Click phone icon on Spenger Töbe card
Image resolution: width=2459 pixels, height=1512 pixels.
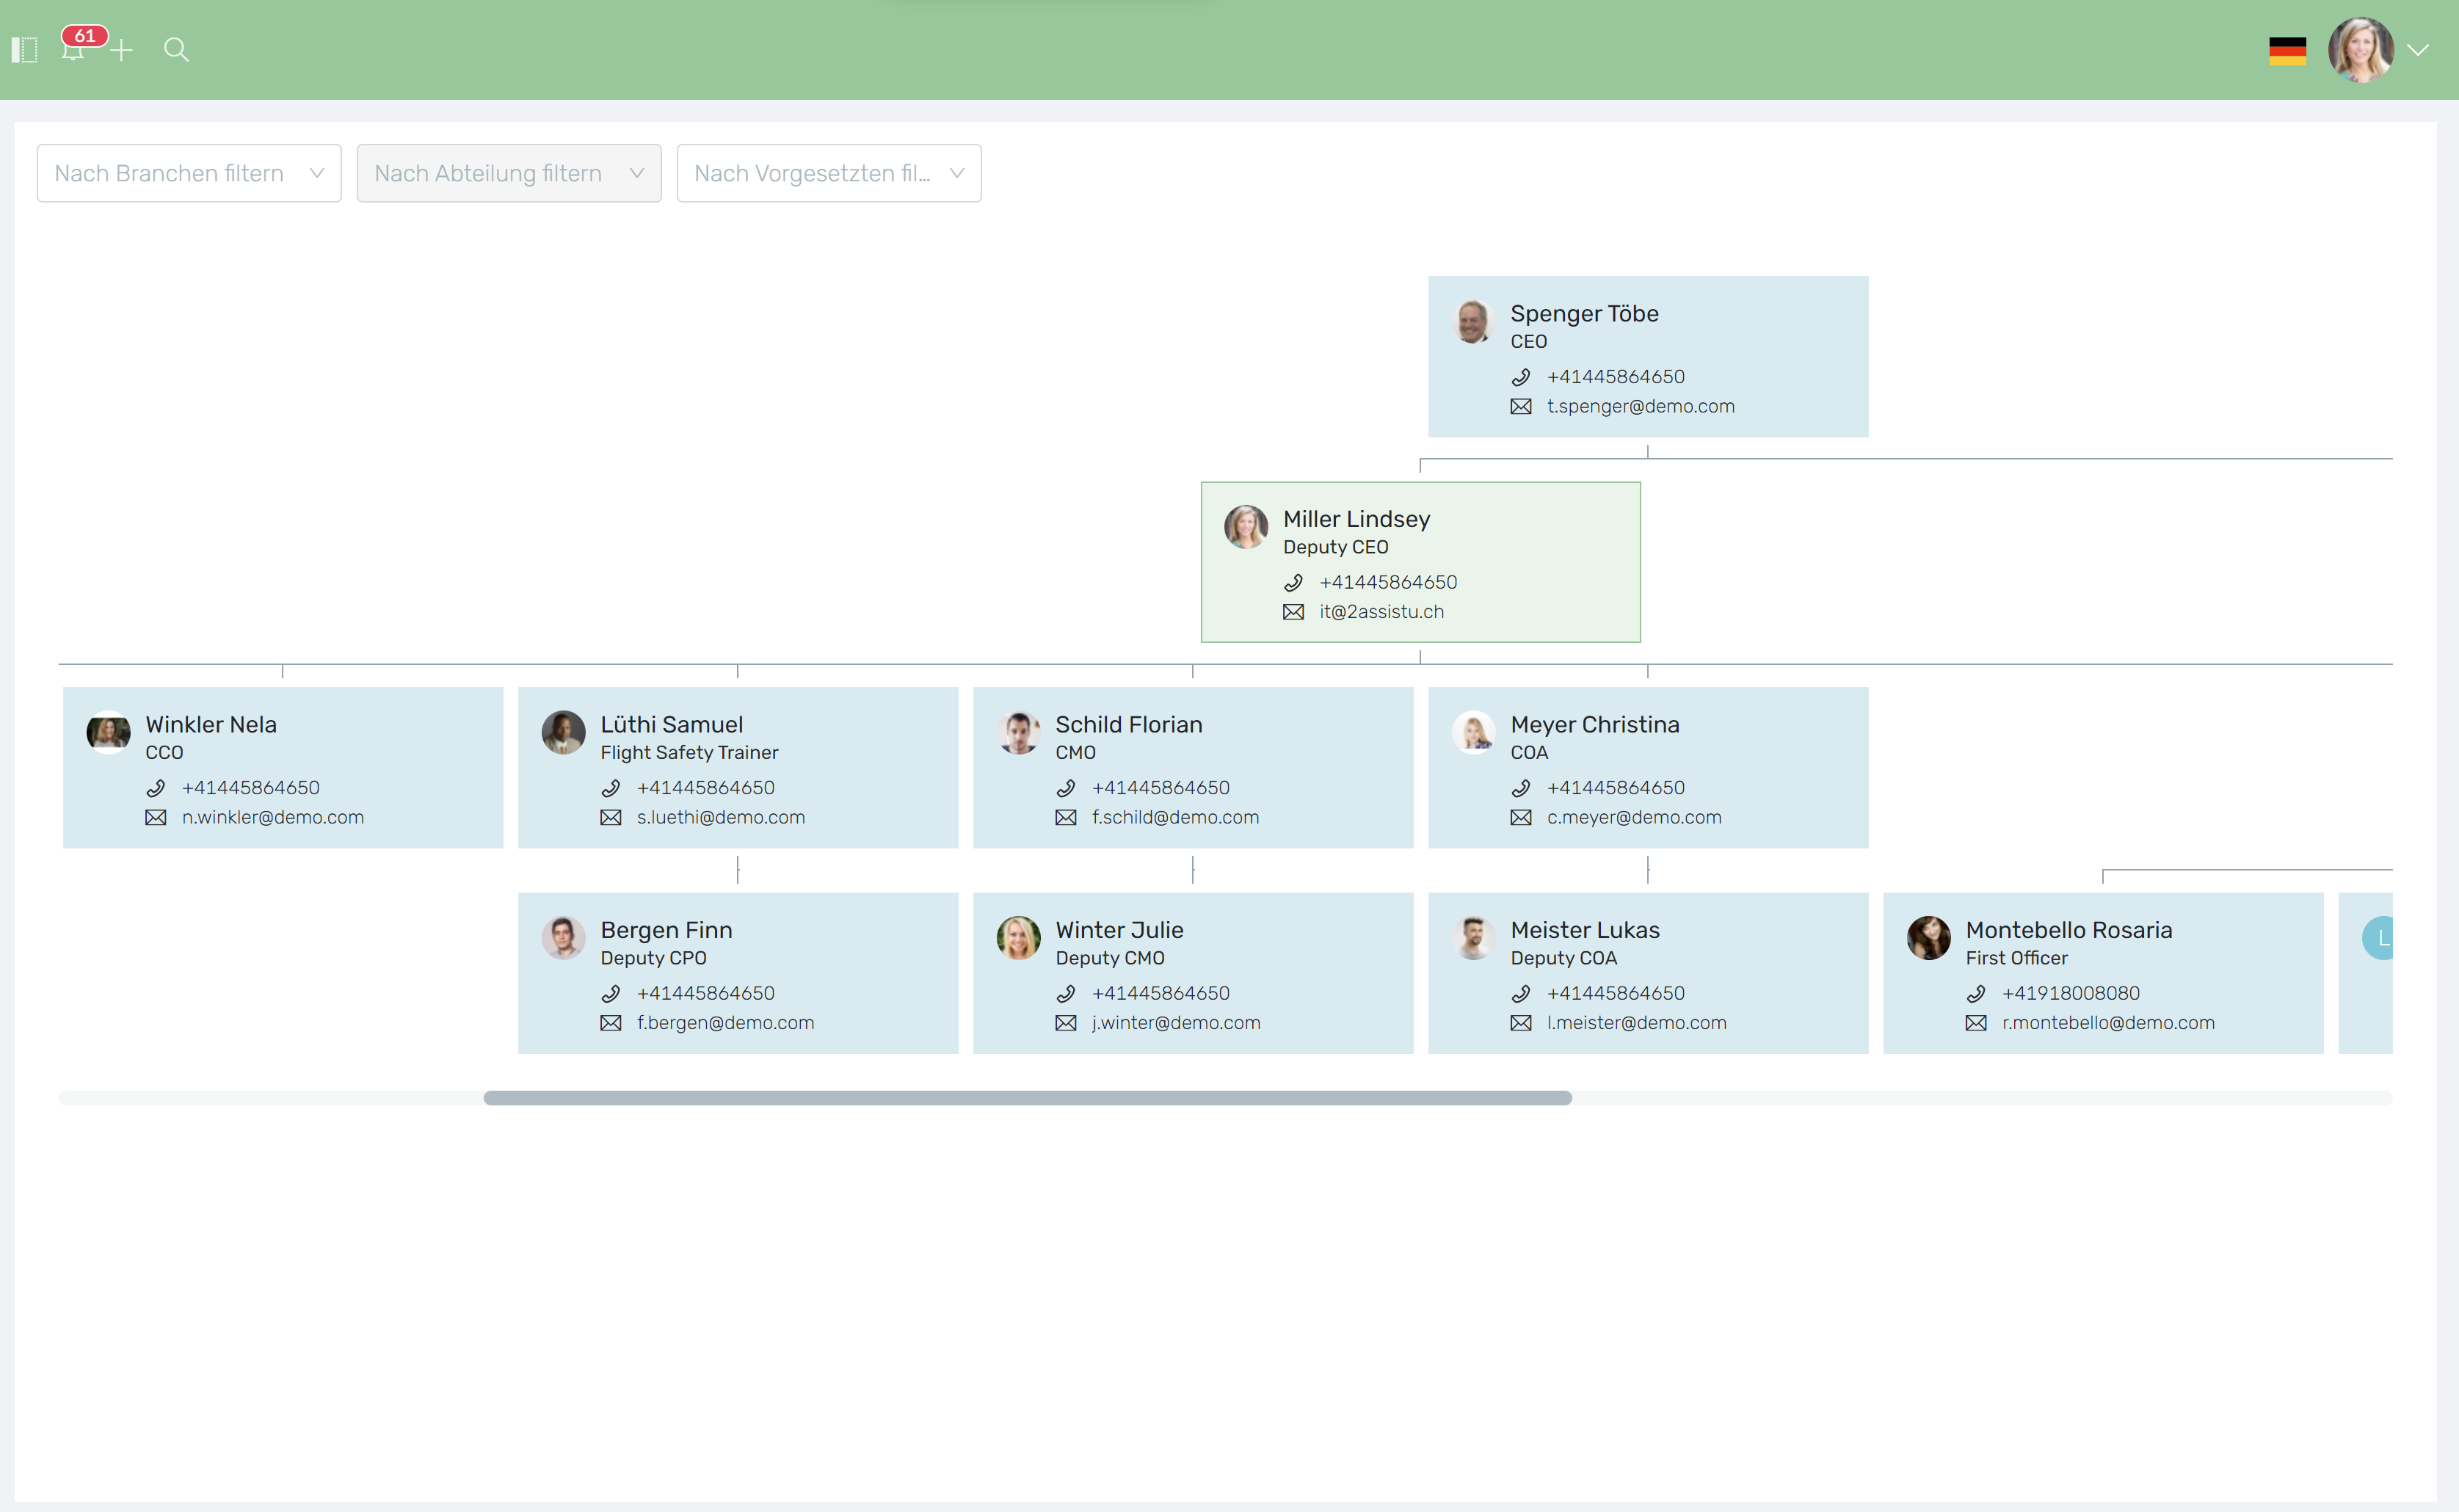point(1520,377)
